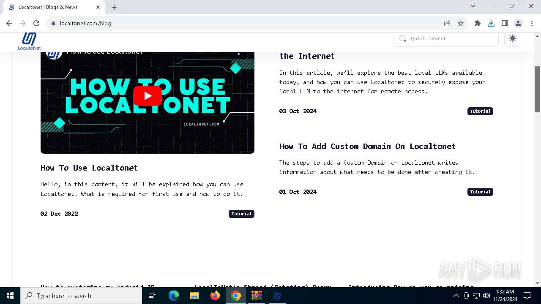Show hidden system tray icons
This screenshot has height=304, width=541.
(456, 296)
